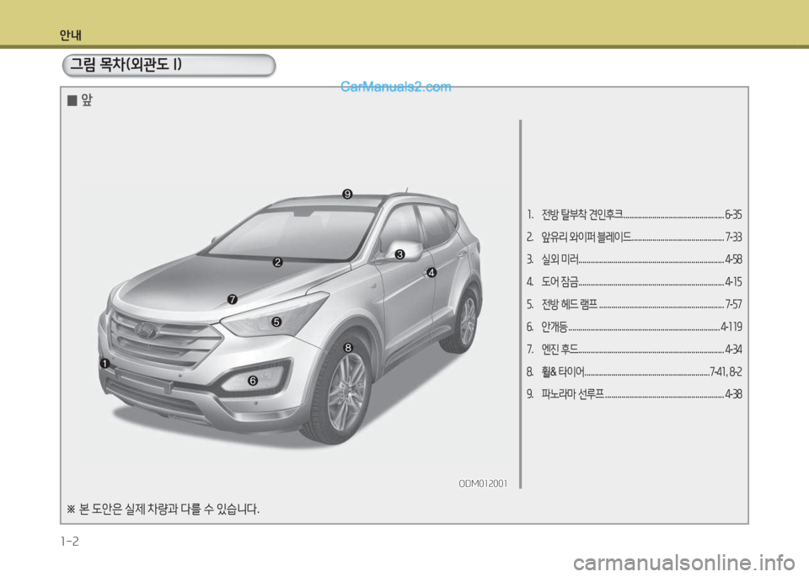Click callout marker 8 above front wheel
The height and width of the screenshot is (577, 809).
[x=348, y=348]
